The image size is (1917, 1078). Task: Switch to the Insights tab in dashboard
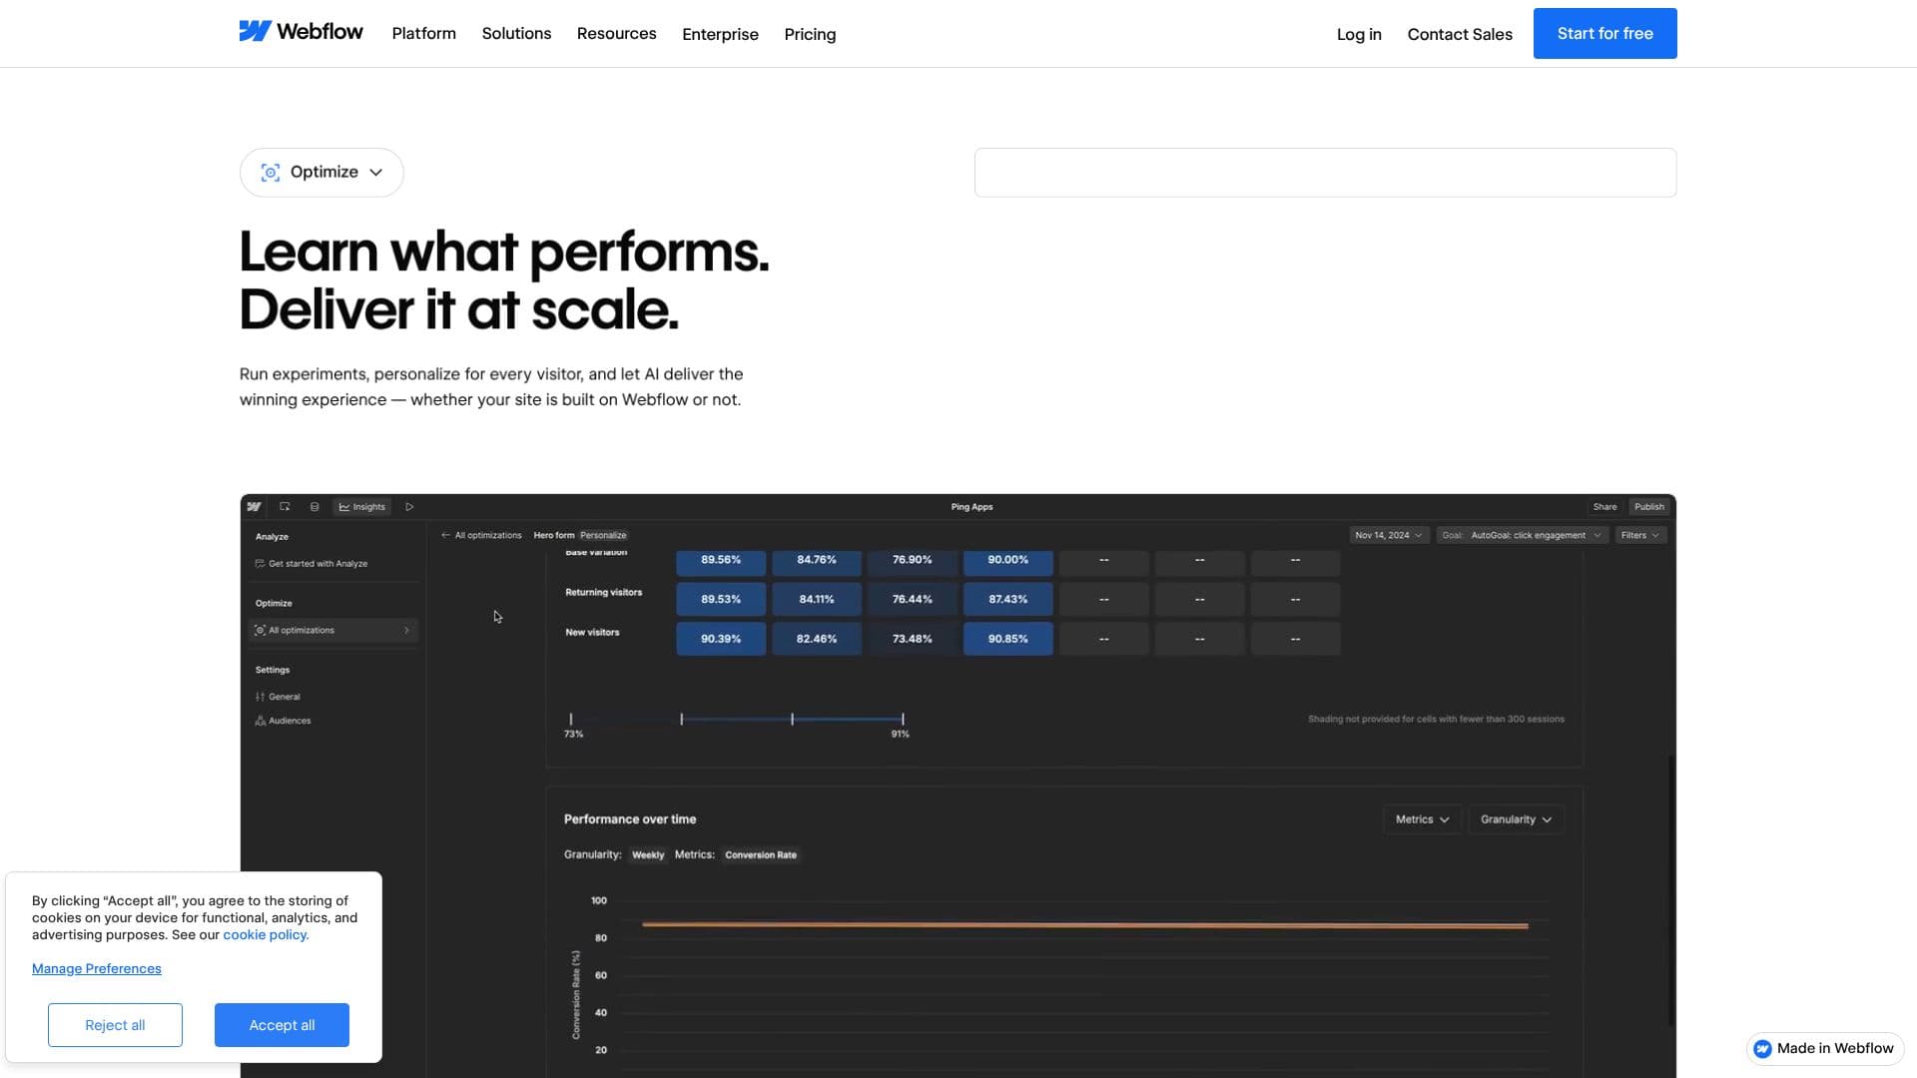click(x=361, y=507)
